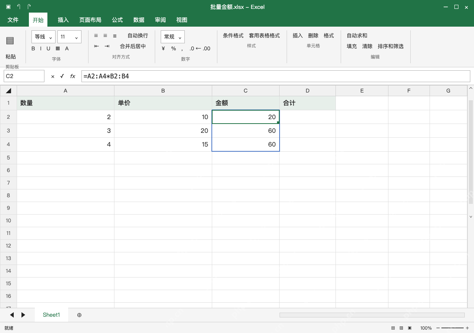Apply ¥ currency format
This screenshot has height=333, width=474.
[x=163, y=48]
